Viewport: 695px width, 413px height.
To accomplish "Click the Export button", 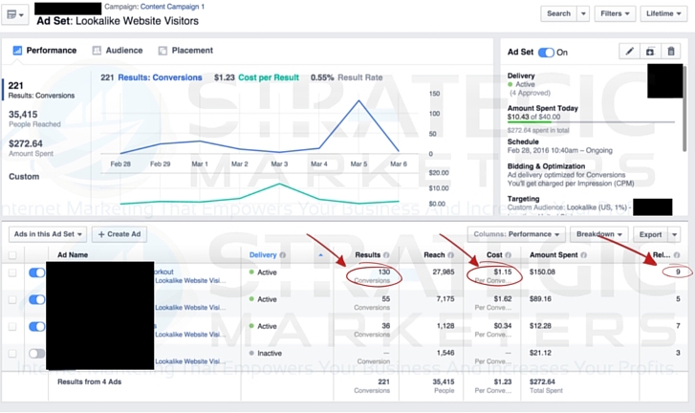I will tap(650, 234).
